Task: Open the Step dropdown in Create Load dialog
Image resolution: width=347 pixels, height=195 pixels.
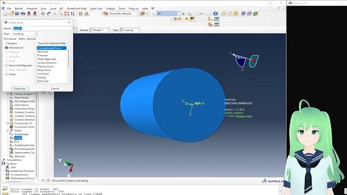Action: [x=25, y=34]
